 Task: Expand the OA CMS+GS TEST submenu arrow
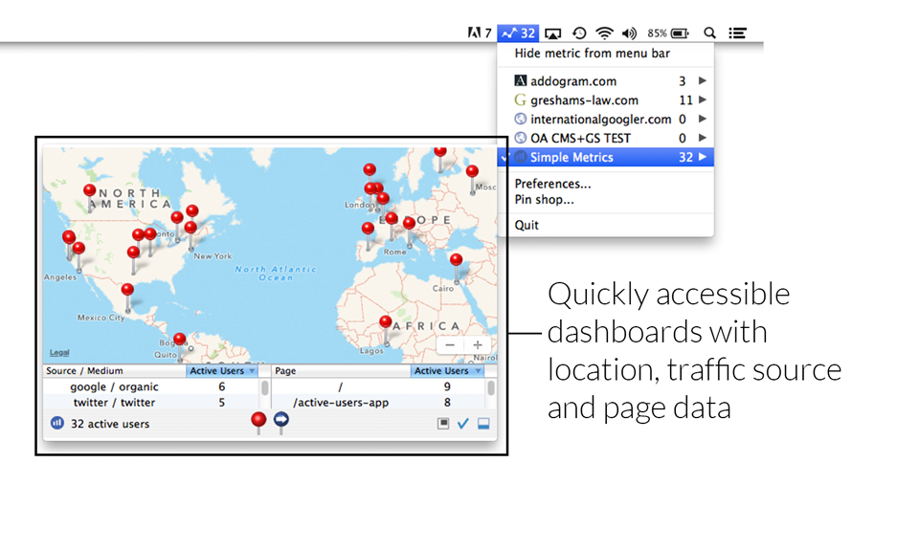click(x=702, y=138)
